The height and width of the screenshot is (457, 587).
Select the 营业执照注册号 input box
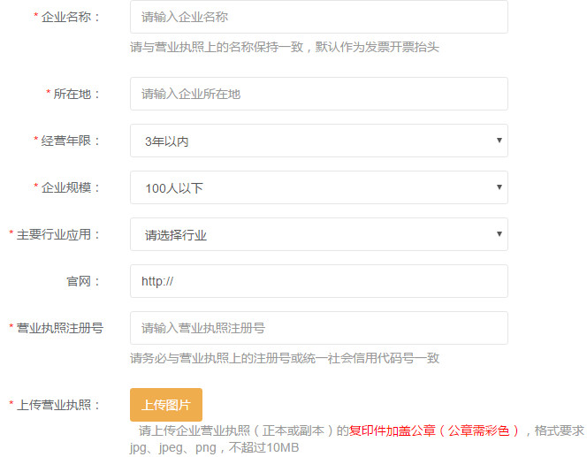318,328
